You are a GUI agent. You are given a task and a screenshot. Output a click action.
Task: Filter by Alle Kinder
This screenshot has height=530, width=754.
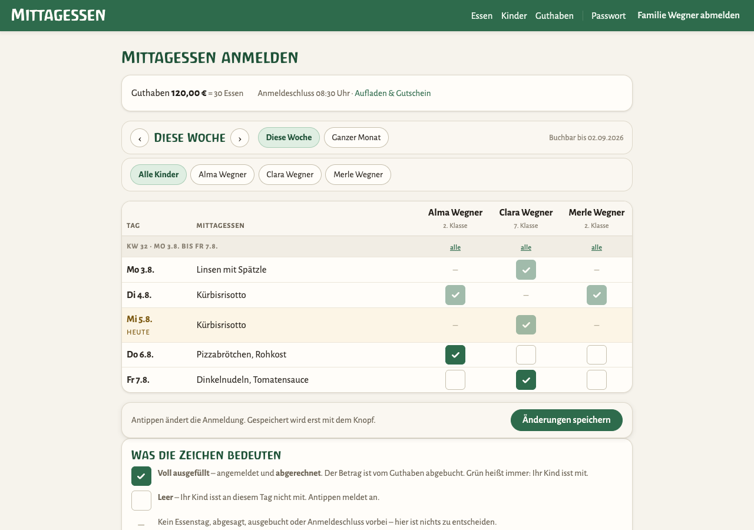click(x=158, y=175)
